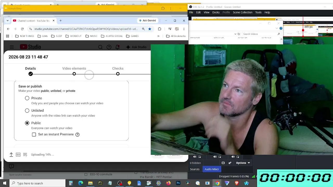
Task: Open the Chrome three-dot menu
Action: pos(184,29)
